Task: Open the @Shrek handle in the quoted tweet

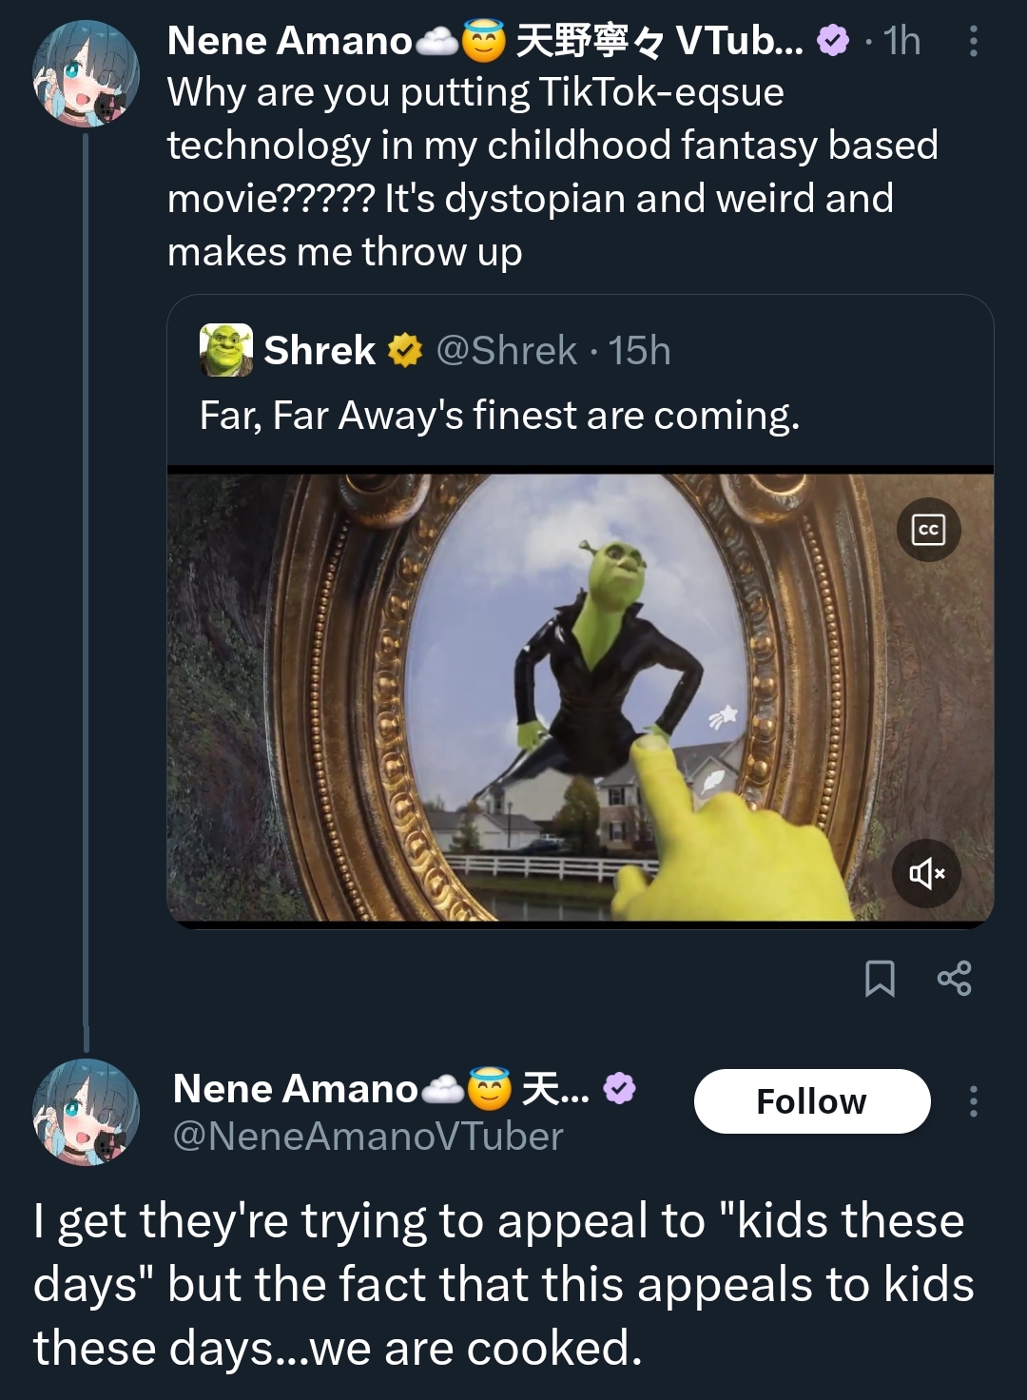Action: (506, 351)
